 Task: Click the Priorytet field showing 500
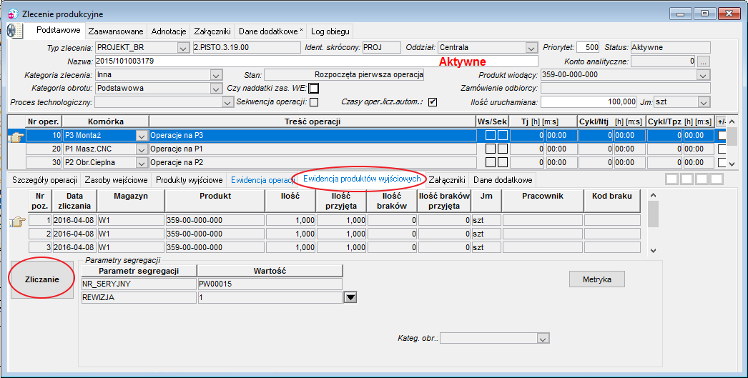pyautogui.click(x=589, y=48)
